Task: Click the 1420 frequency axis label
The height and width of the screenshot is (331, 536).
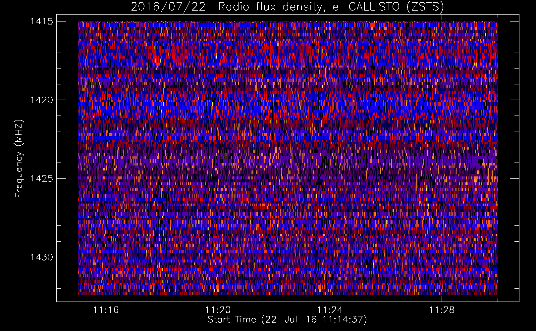Action: click(41, 100)
